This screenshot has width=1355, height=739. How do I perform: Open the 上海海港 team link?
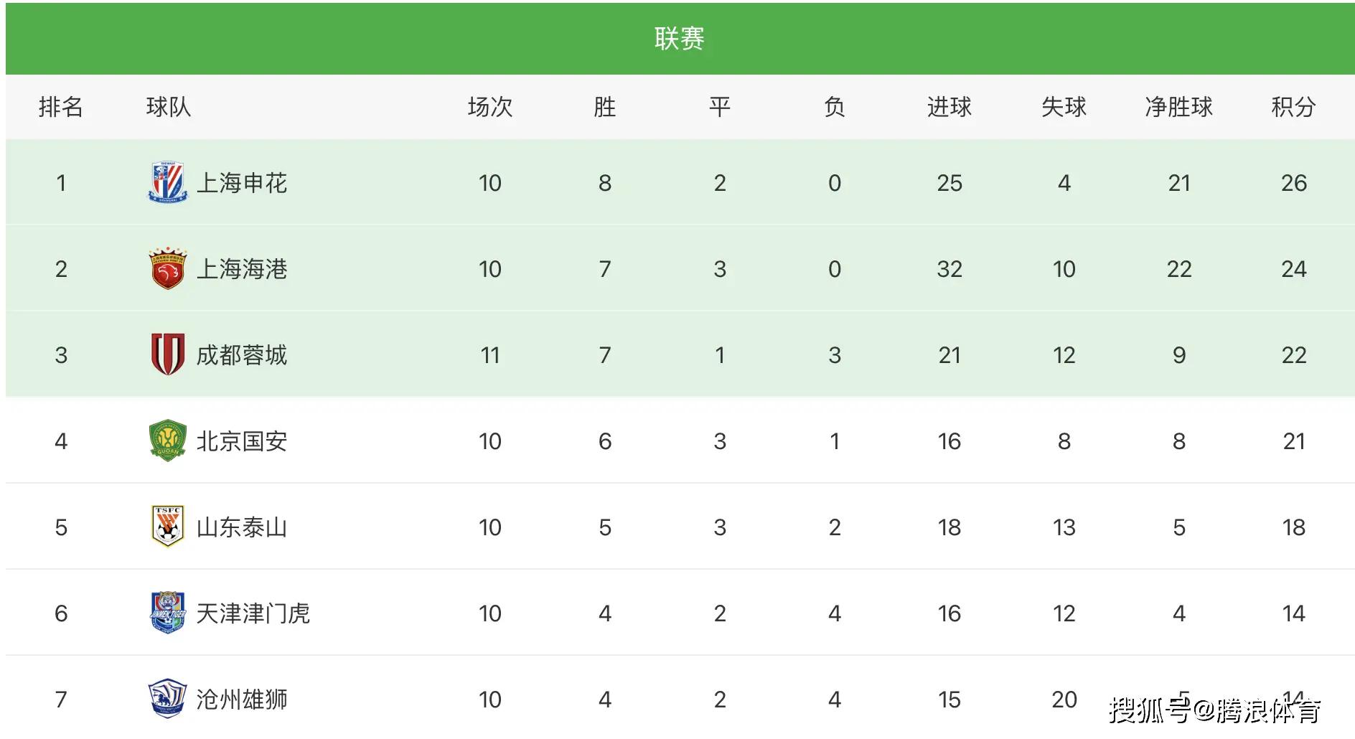click(242, 269)
